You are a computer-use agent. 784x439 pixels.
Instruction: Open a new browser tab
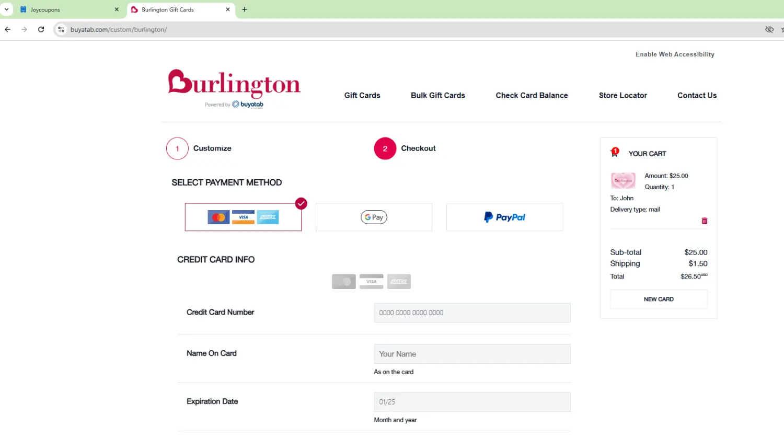click(245, 9)
